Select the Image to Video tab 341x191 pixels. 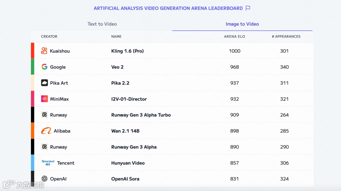pyautogui.click(x=242, y=24)
